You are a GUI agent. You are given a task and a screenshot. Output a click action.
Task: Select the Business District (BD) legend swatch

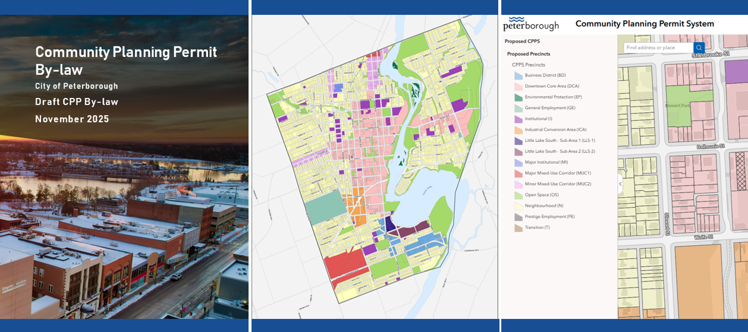(518, 75)
